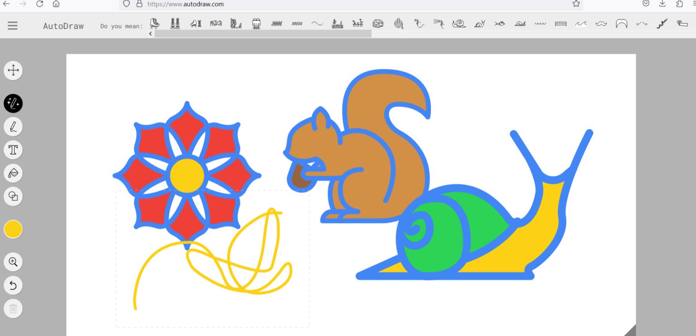Choose the Type text tool

click(x=13, y=150)
